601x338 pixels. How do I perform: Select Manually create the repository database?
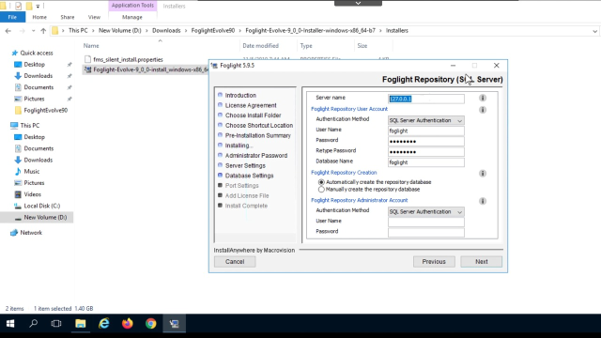[321, 190]
